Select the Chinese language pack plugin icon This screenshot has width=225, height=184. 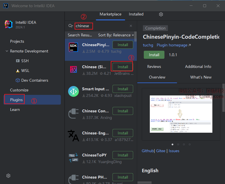[73, 70]
